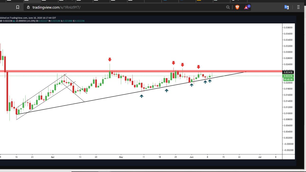Click the 0.004000 price axis label
The width and height of the screenshot is (306, 172).
(x=288, y=132)
